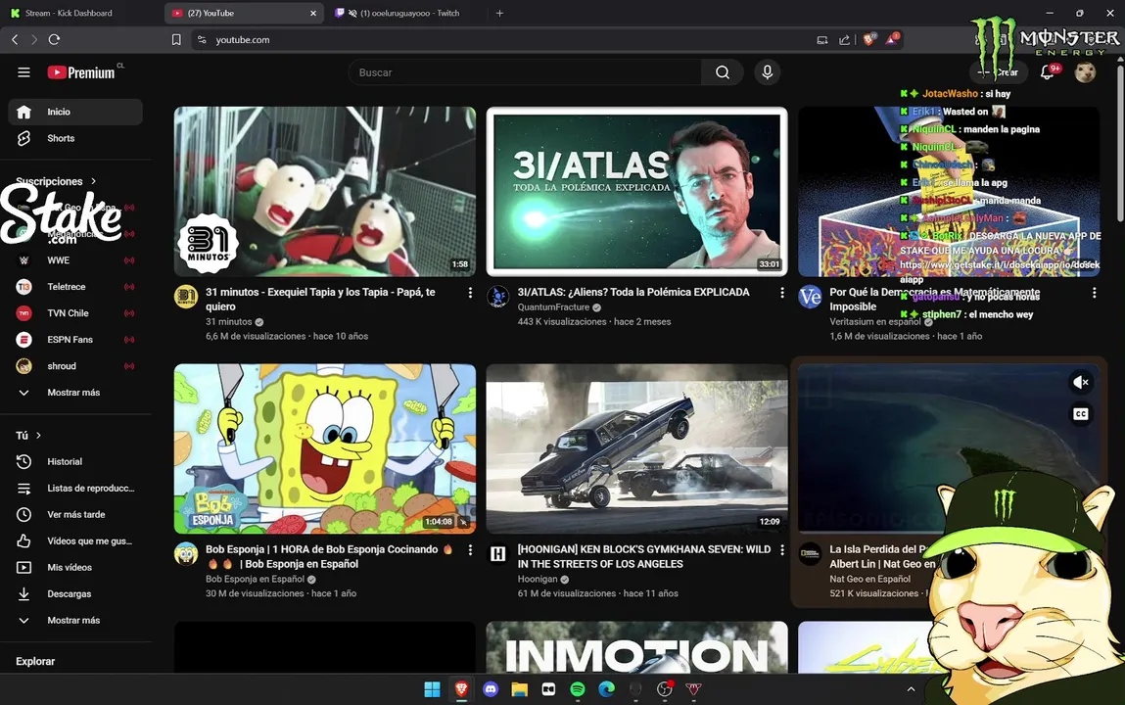This screenshot has width=1125, height=705.
Task: Open the INMOTION video thumbnail
Action: pos(636,647)
